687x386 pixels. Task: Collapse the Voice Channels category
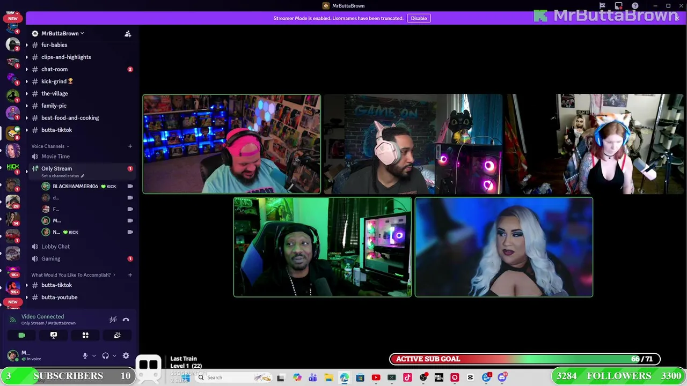[50, 146]
